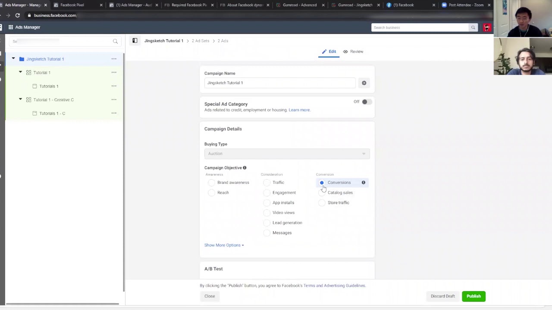The image size is (552, 310).
Task: Click the Discard Draft button
Action: click(x=443, y=296)
